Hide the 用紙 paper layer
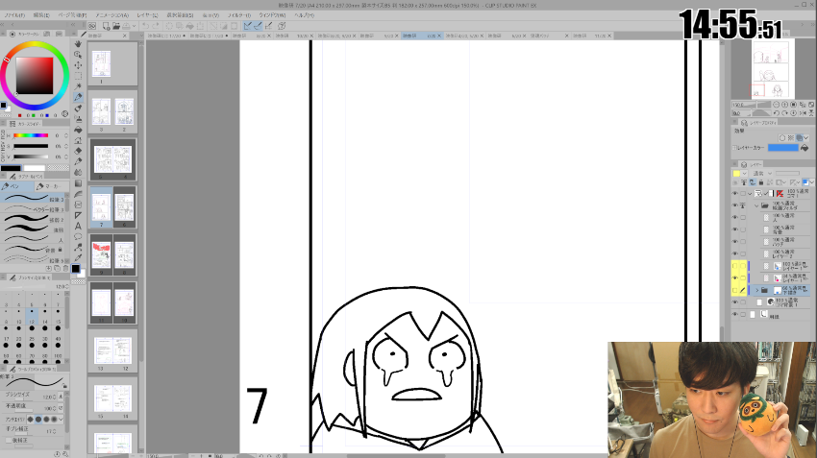Viewport: 817px width, 458px height. [735, 314]
